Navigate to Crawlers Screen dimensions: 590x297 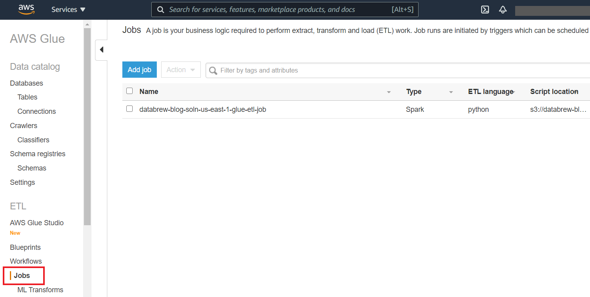(x=23, y=126)
